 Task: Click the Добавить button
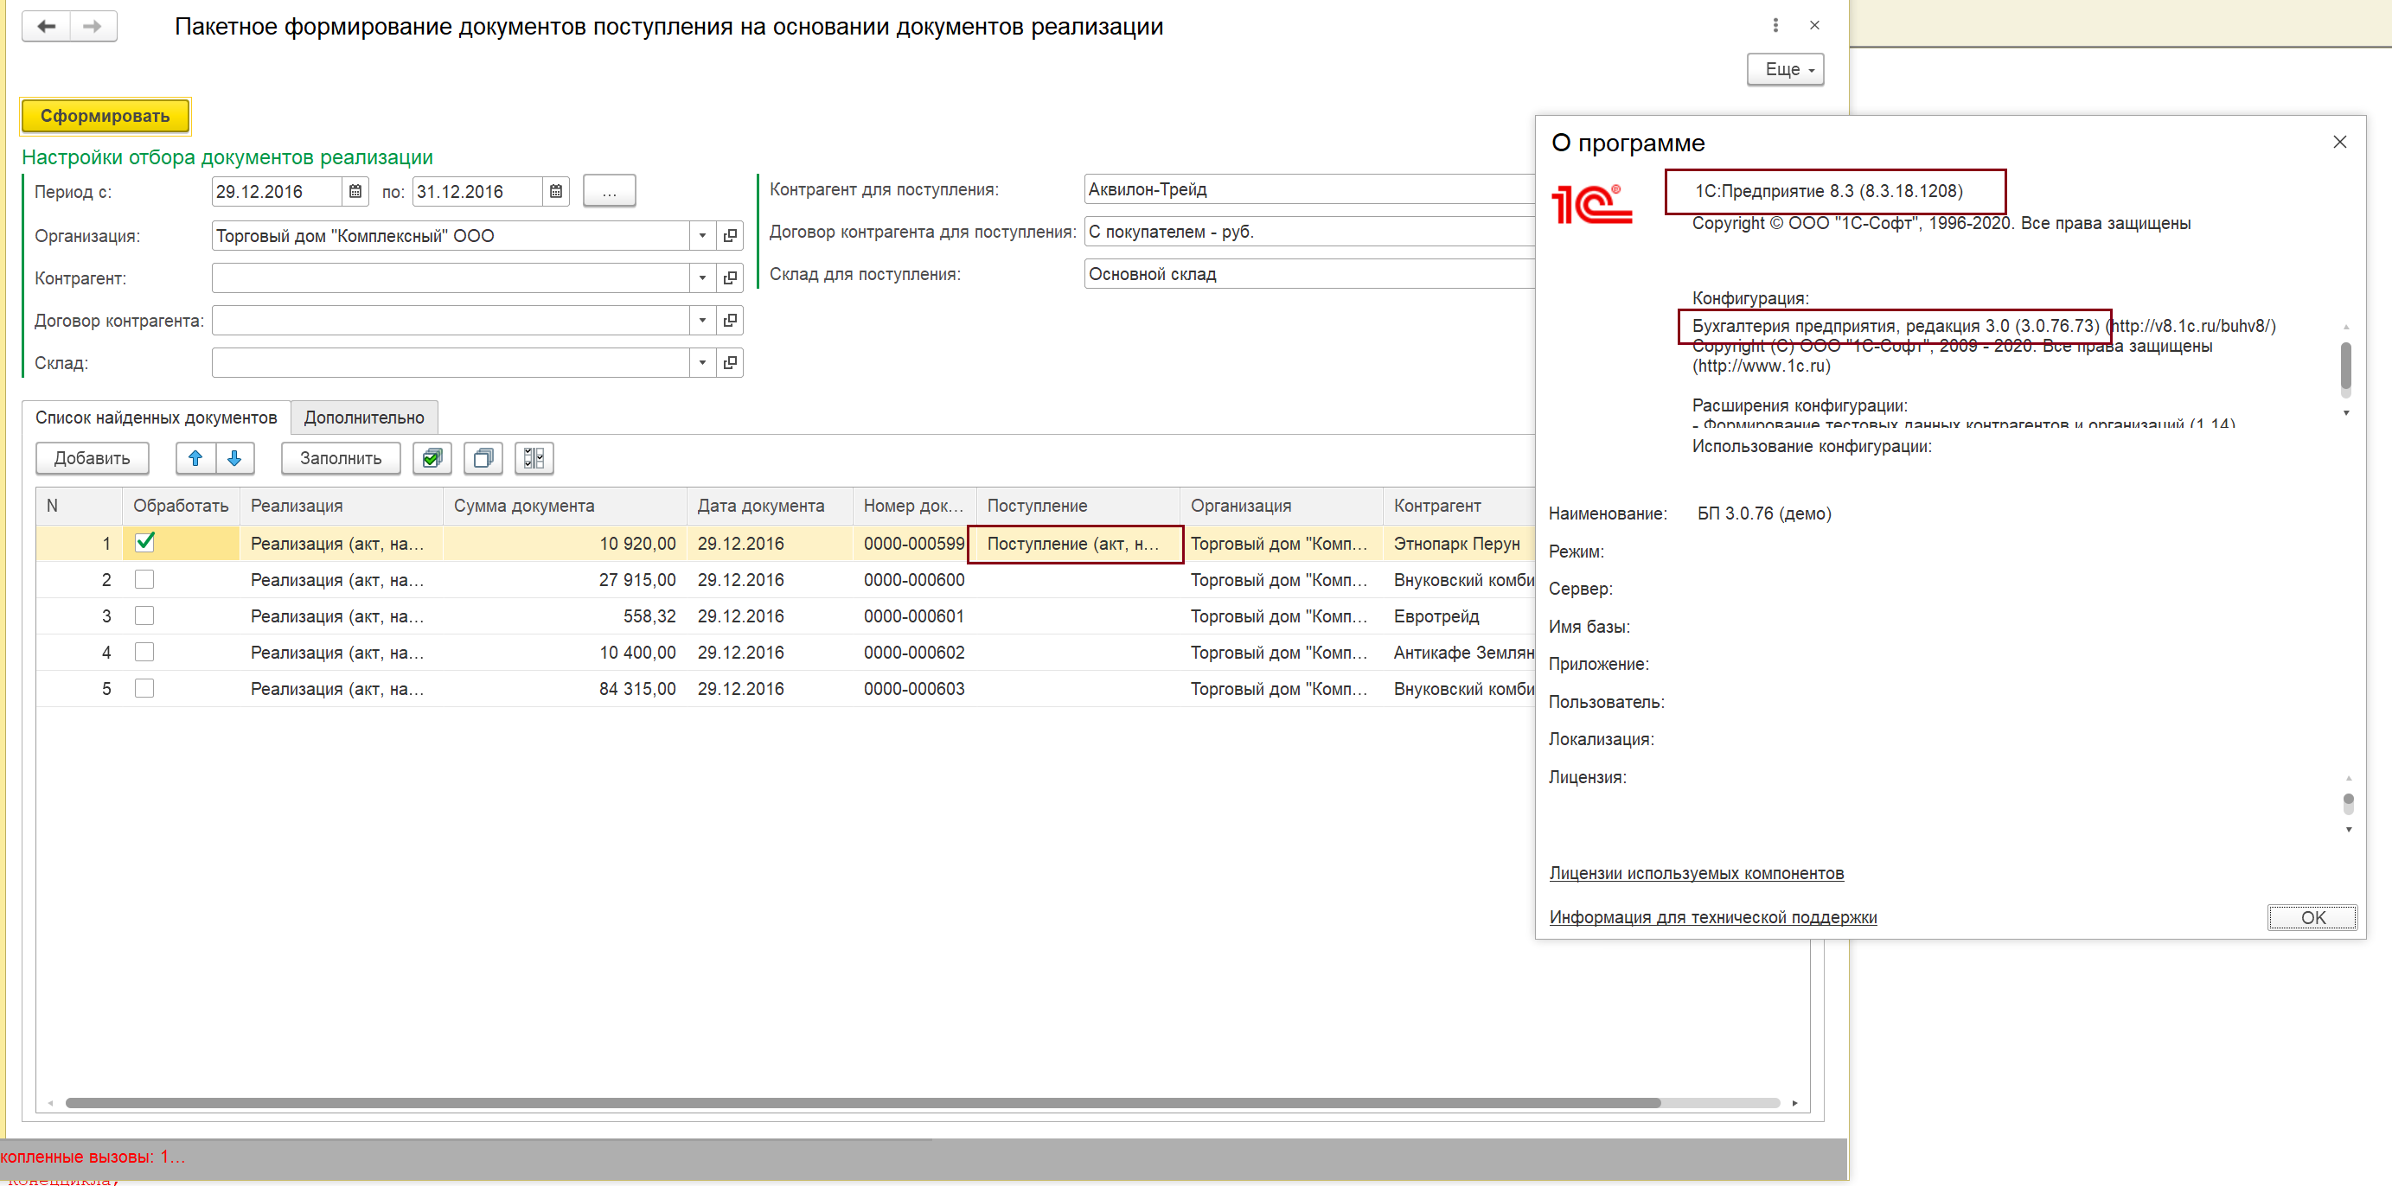(92, 458)
